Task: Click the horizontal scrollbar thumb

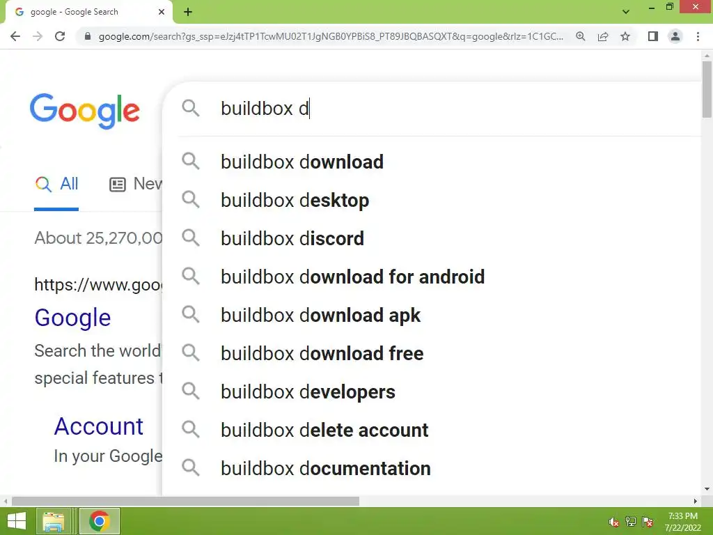Action: pos(185,501)
